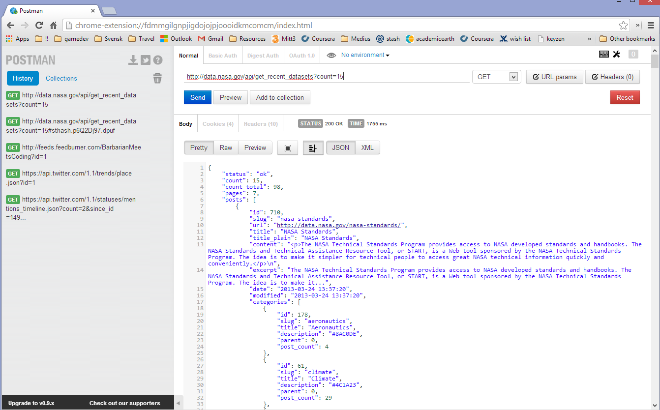Select the twitter mentions_timeline history item
This screenshot has width=660, height=410.
[70, 208]
